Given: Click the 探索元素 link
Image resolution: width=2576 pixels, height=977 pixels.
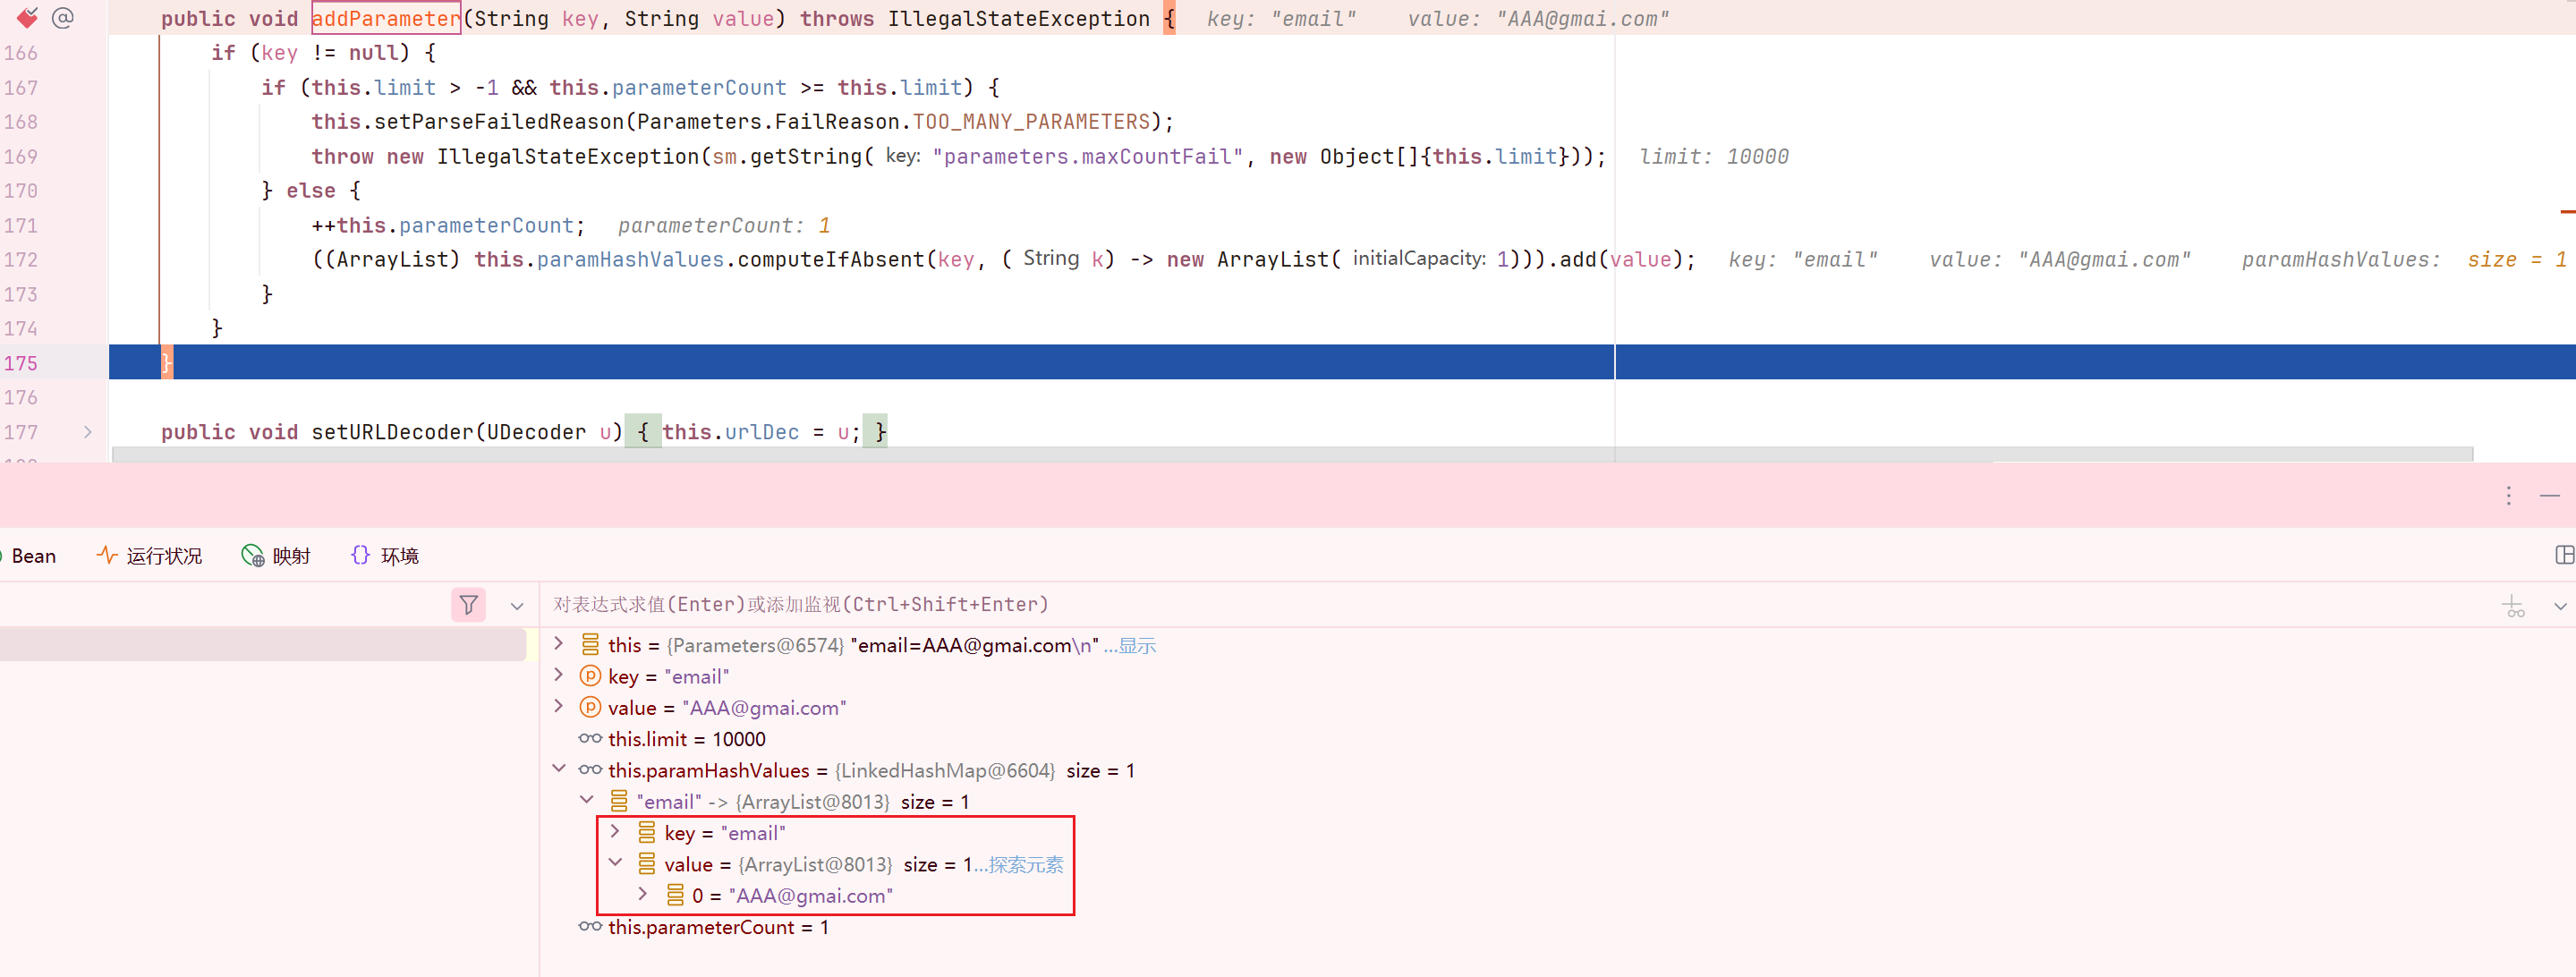Looking at the screenshot, I should coord(1025,865).
